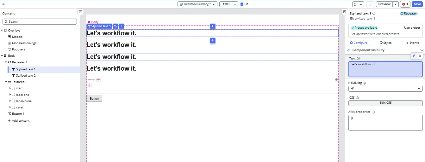The height and width of the screenshot is (162, 425).
Task: Expand the start slot node
Action: tap(10, 88)
